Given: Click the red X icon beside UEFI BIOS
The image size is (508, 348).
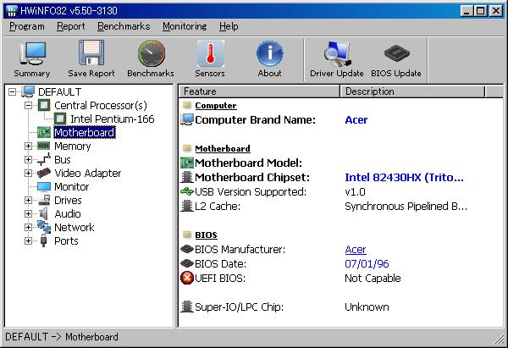Looking at the screenshot, I should coord(187,278).
